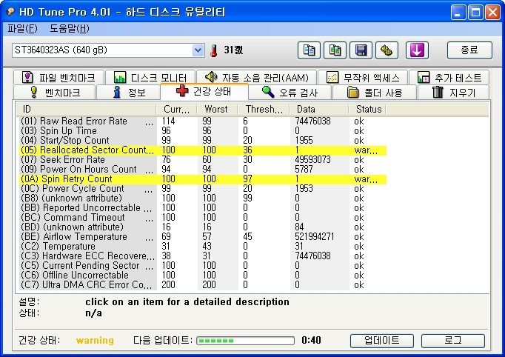Open the options tools icon

tap(387, 50)
